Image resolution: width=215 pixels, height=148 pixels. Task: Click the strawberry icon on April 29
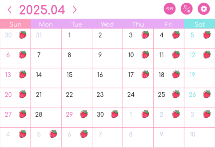(84, 114)
